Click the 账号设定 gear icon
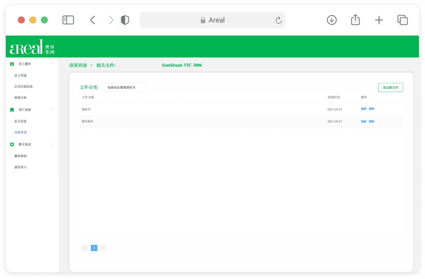425x279 pixels. tap(12, 144)
